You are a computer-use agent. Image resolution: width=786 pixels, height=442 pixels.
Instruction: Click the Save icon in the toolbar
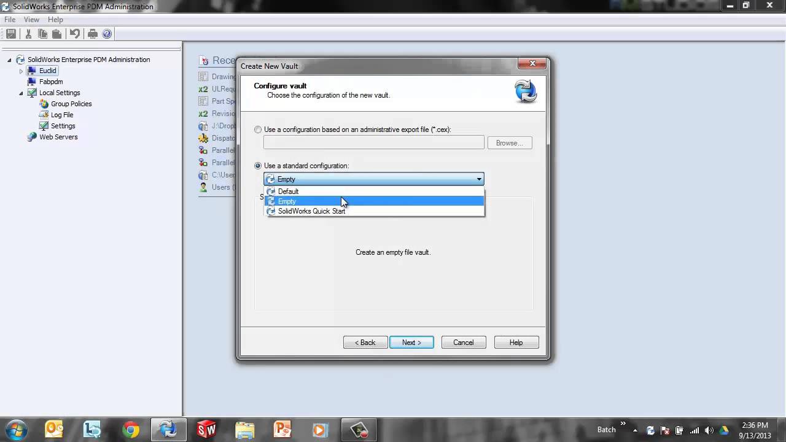pos(11,34)
